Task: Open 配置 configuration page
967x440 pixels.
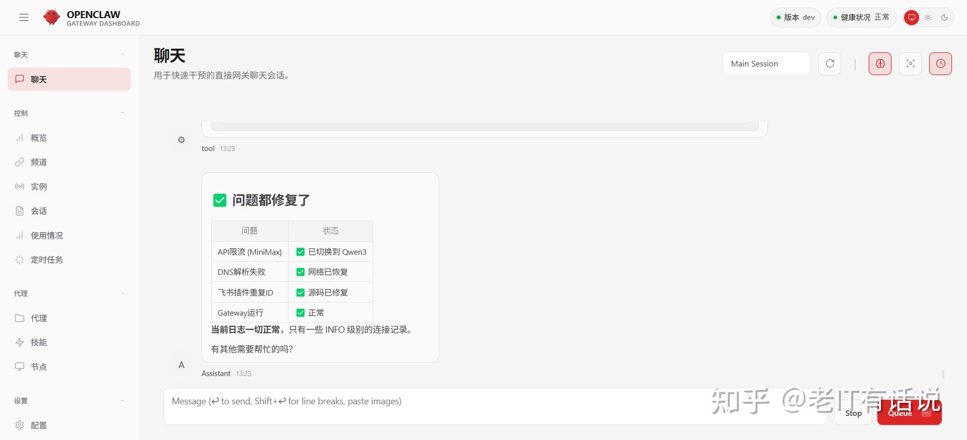Action: (70, 425)
